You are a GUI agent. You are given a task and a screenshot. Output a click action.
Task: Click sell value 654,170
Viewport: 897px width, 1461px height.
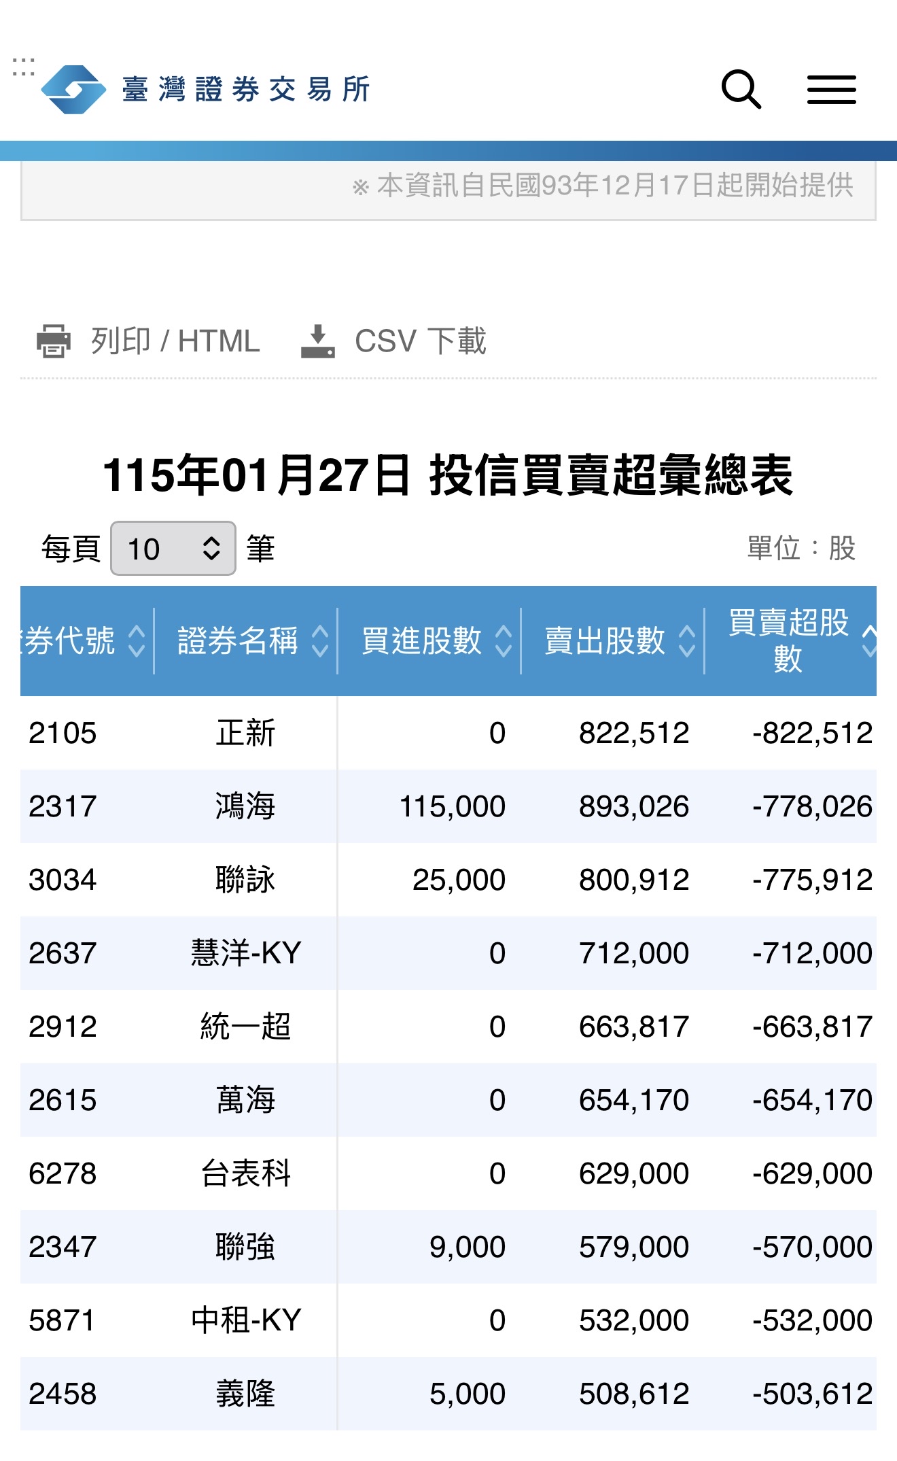[634, 1100]
